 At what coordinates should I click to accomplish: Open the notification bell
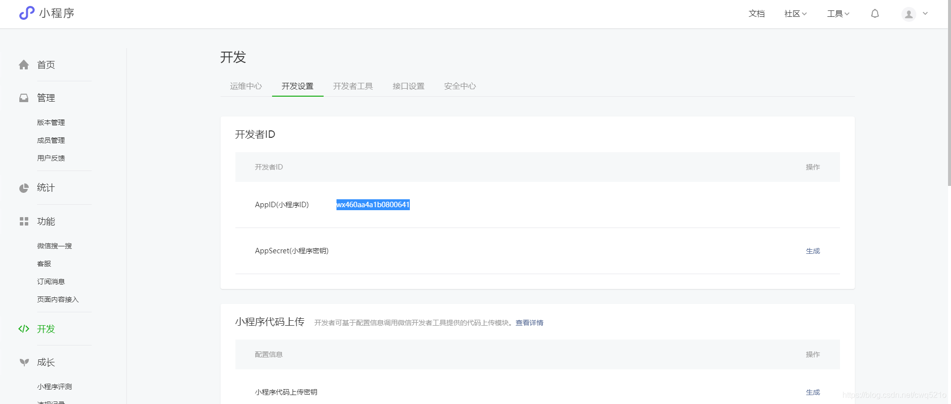875,14
